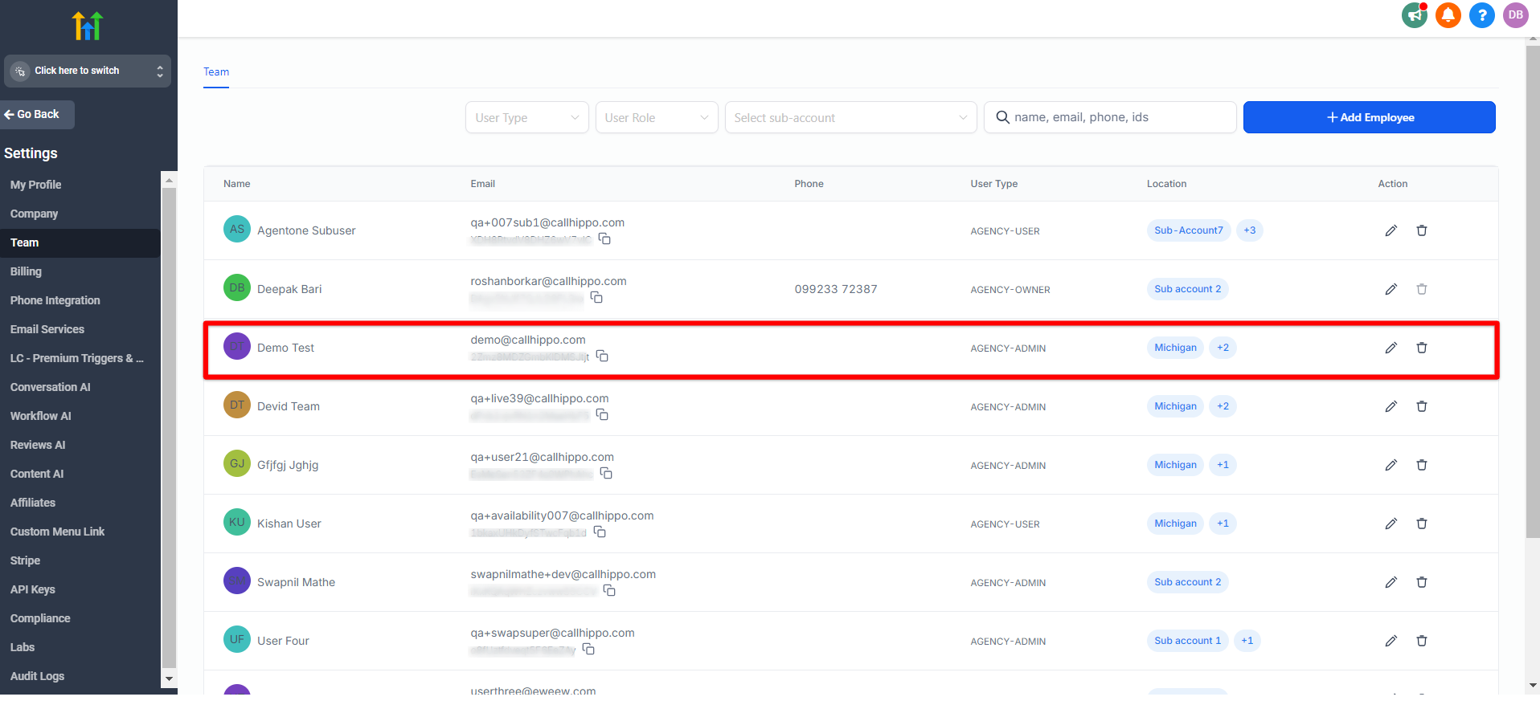This screenshot has height=709, width=1540.
Task: Edit Gfjfgj Jghjg with pencil icon
Action: coord(1391,465)
